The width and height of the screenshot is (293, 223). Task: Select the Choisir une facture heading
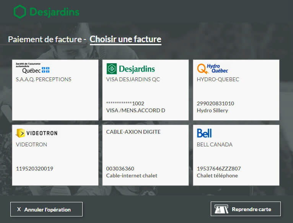[125, 39]
